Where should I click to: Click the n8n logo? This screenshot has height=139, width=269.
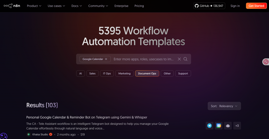tap(12, 6)
